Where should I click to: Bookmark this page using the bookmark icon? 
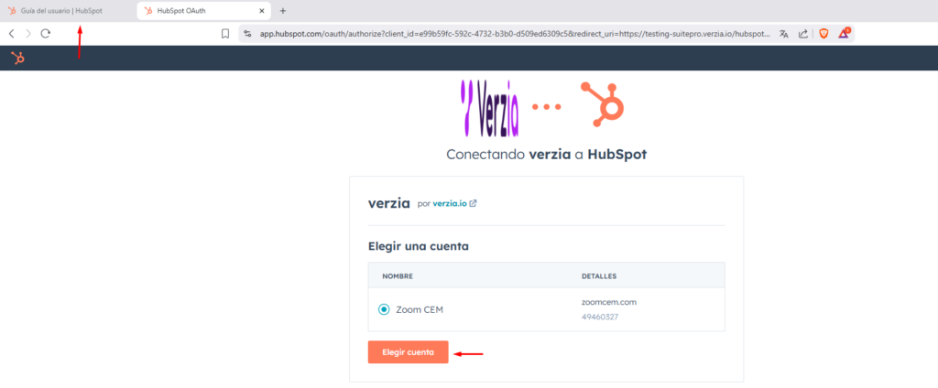[x=225, y=34]
